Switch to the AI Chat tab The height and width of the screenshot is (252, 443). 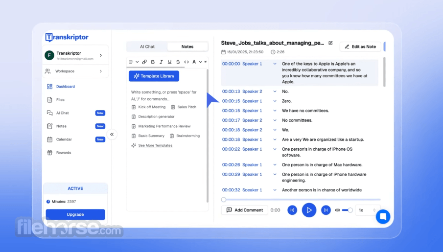147,46
